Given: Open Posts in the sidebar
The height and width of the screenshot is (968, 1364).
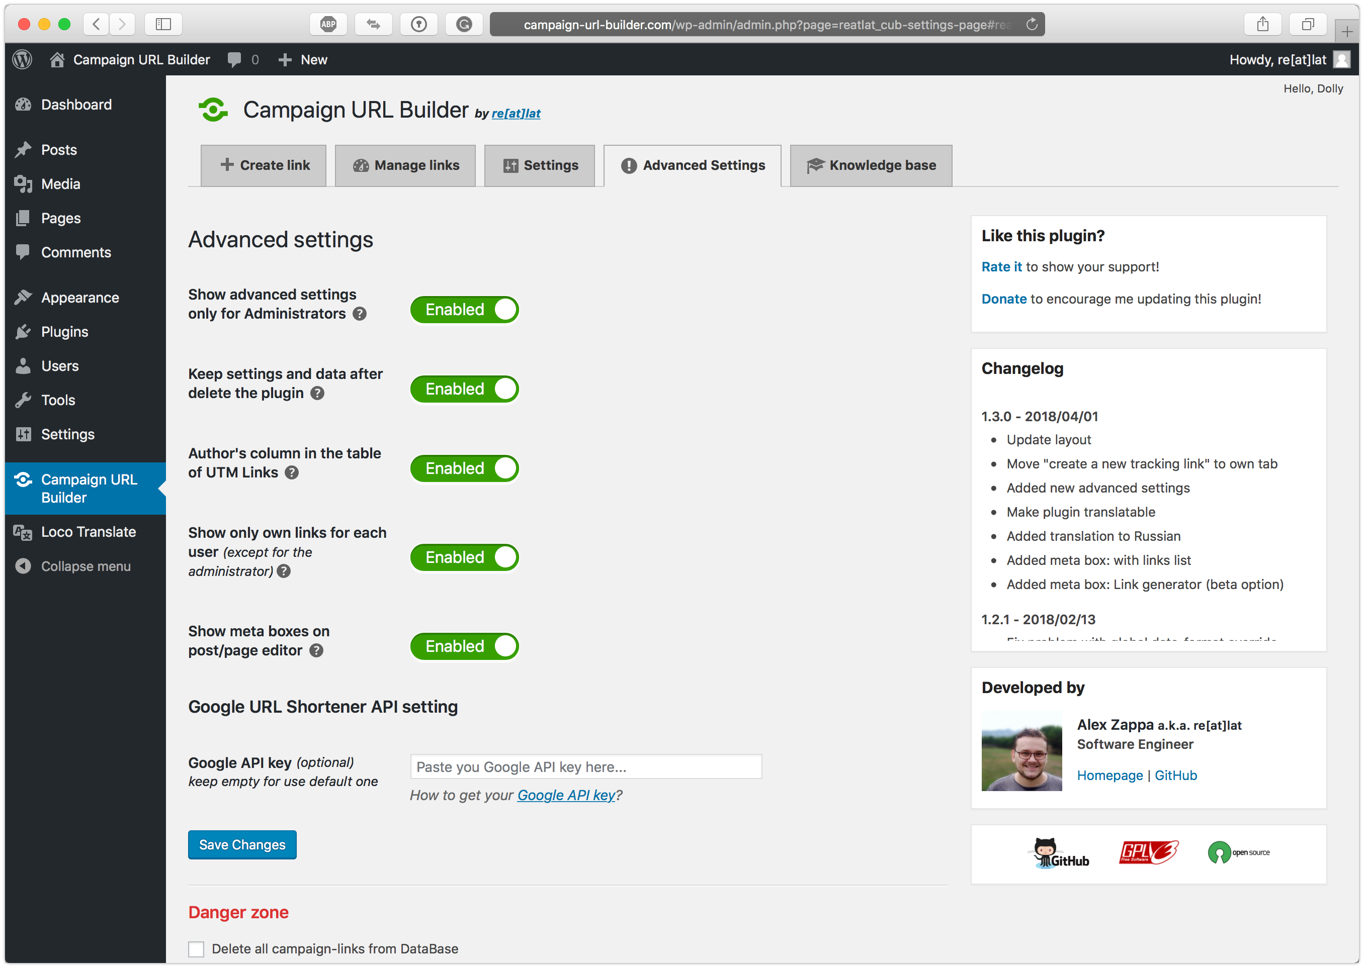Looking at the screenshot, I should [86, 150].
